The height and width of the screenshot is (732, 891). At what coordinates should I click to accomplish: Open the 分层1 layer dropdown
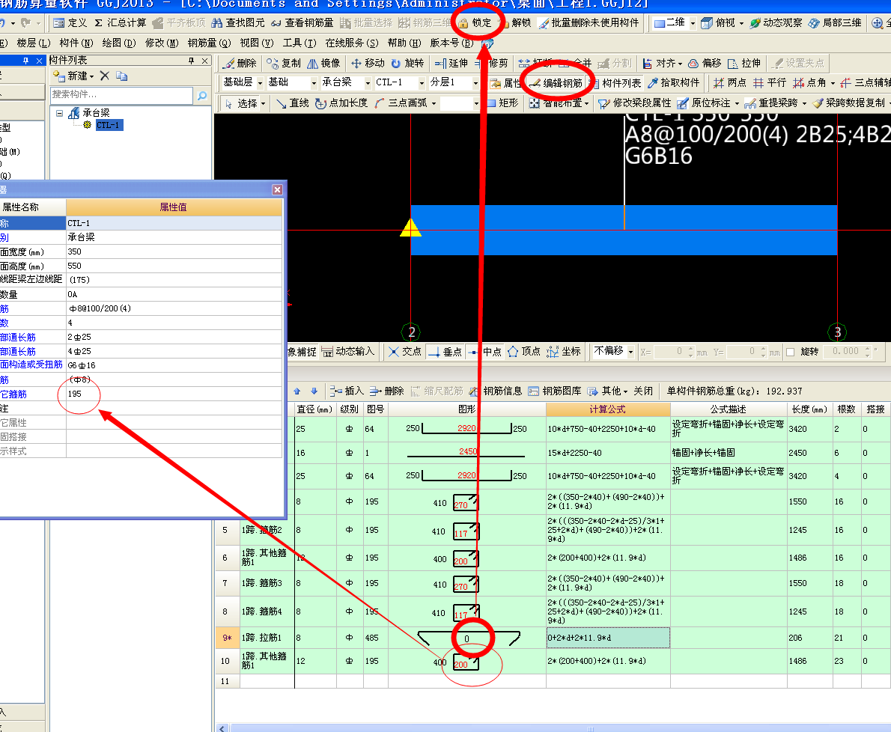pos(475,83)
